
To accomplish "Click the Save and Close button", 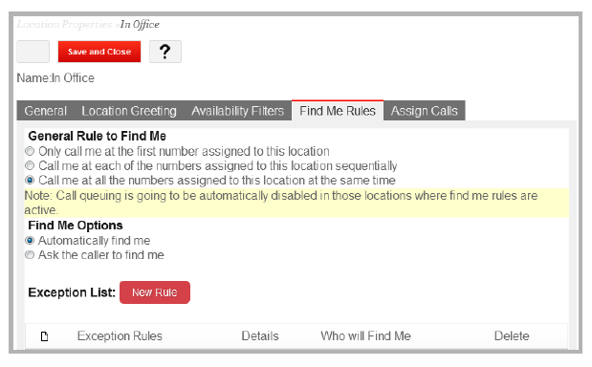I will point(99,52).
